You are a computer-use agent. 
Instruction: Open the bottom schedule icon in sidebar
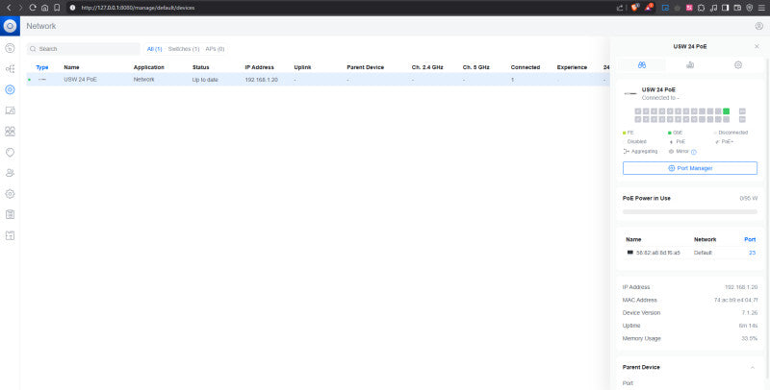10,235
